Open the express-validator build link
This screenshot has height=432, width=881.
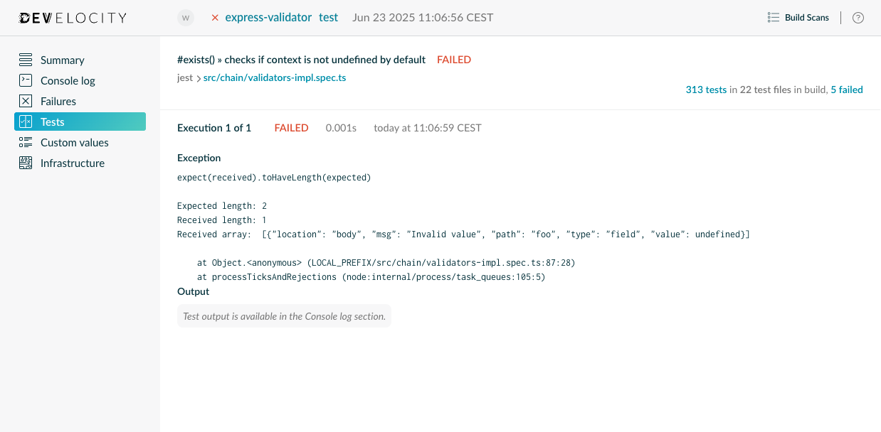point(268,17)
